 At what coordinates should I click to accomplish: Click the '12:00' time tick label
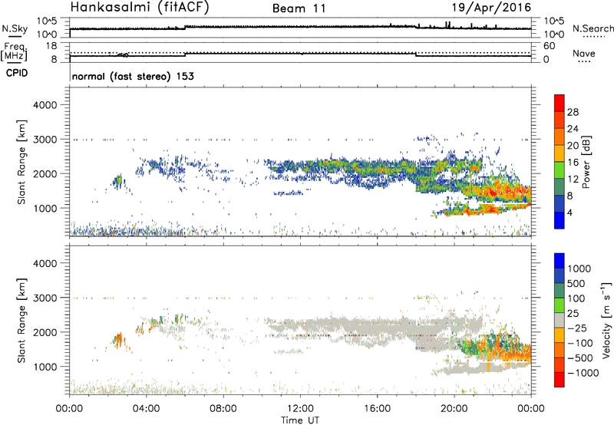[x=300, y=409]
